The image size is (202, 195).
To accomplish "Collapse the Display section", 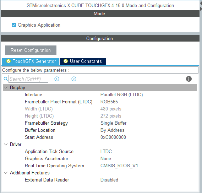I will pyautogui.click(x=6, y=87).
